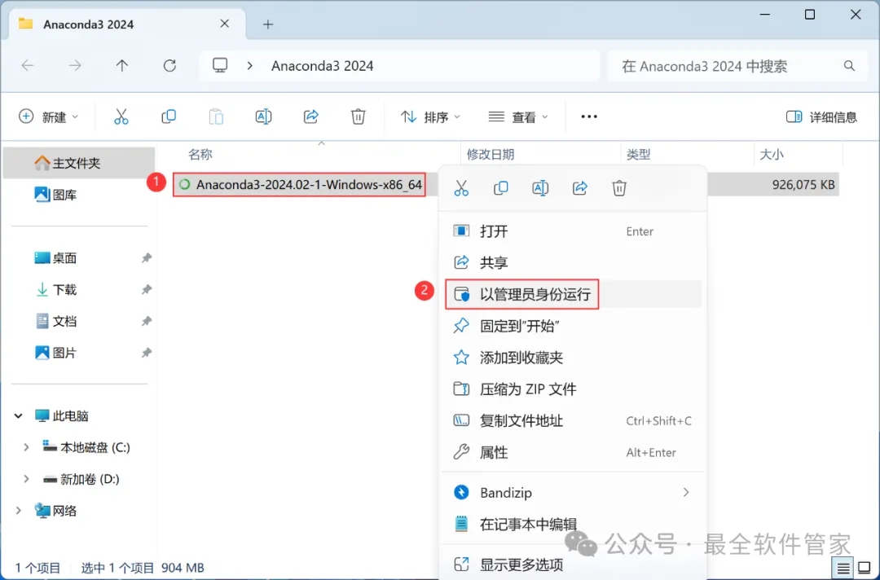The width and height of the screenshot is (880, 580).
Task: Refresh the current folder
Action: [169, 66]
